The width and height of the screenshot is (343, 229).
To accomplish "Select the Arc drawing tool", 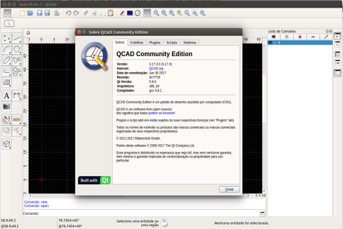I will pos(7,49).
